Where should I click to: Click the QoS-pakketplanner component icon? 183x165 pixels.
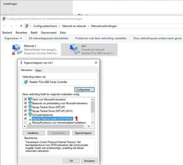pos(30,115)
